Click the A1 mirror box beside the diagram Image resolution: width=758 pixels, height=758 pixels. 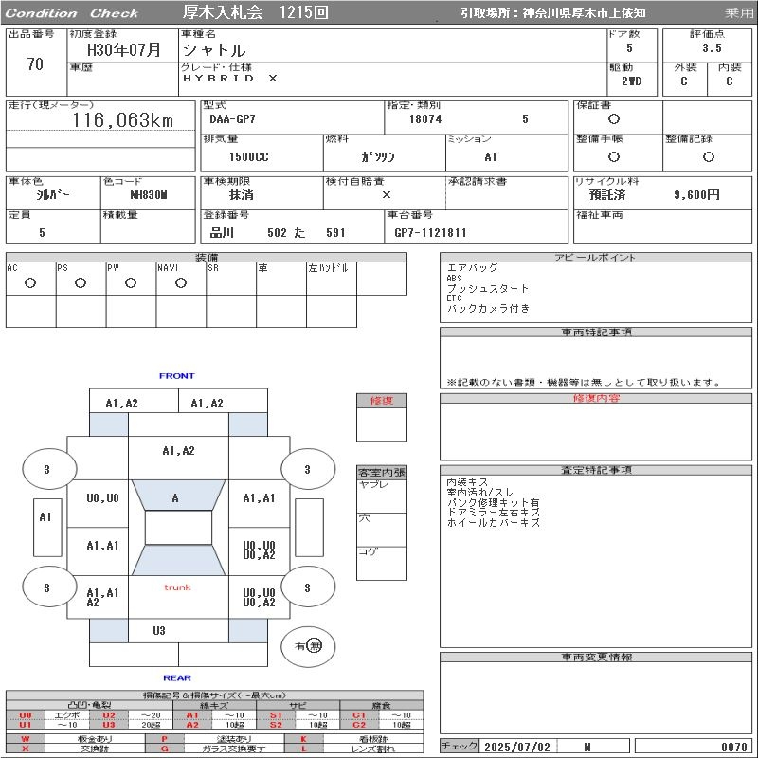tap(47, 528)
